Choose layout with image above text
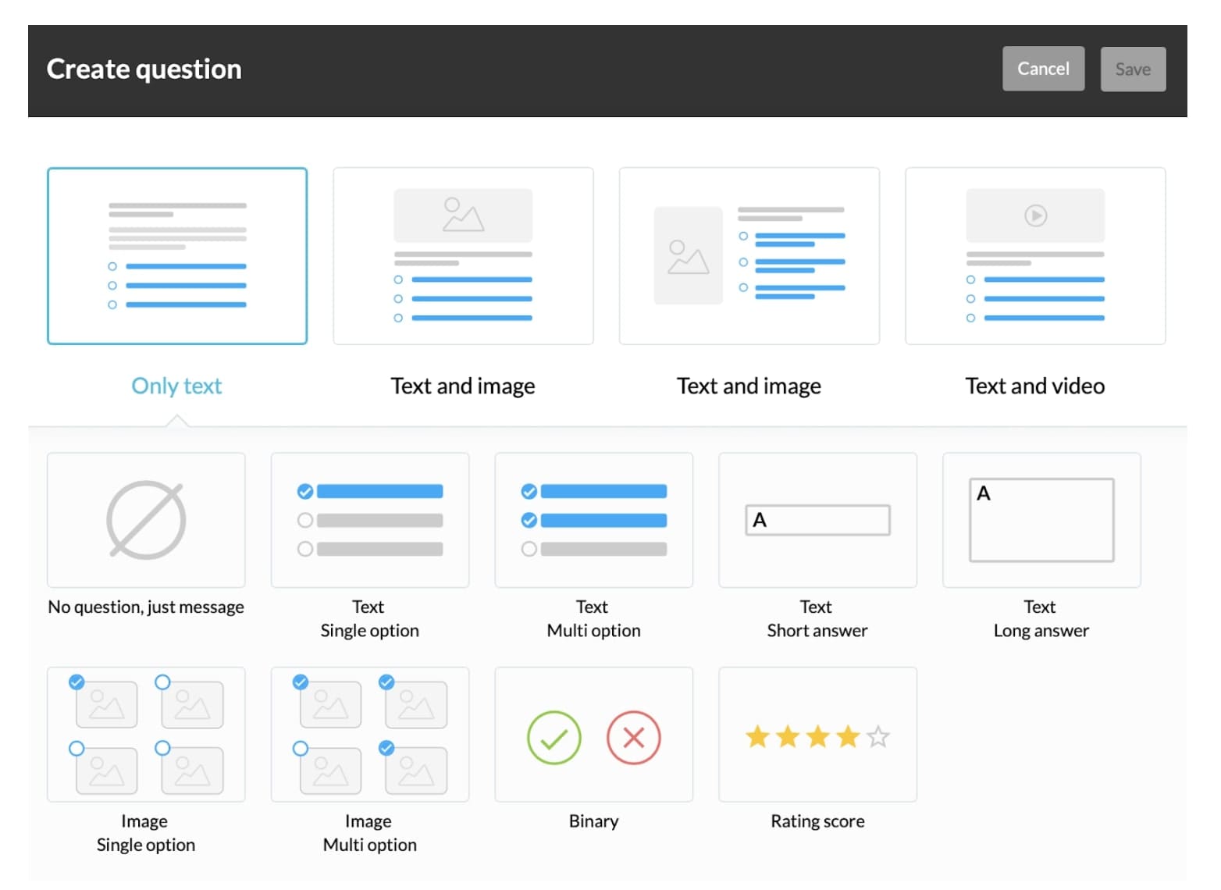The image size is (1221, 890). 463,256
